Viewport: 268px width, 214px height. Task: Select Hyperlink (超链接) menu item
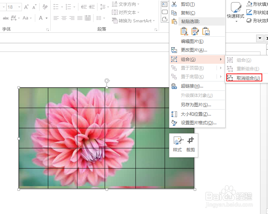tap(197, 86)
